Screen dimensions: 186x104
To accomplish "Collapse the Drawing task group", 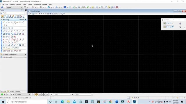I will pos(26,20).
